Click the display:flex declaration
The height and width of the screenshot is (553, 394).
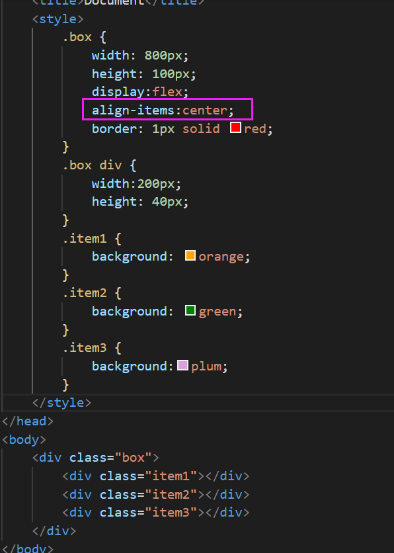[140, 92]
